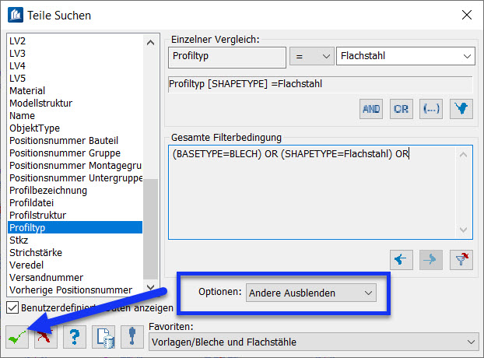Click the Profiltyp [SHAPETYPE] =Flachstahl field
Screen dimensions: 484x358
pyautogui.click(x=321, y=84)
